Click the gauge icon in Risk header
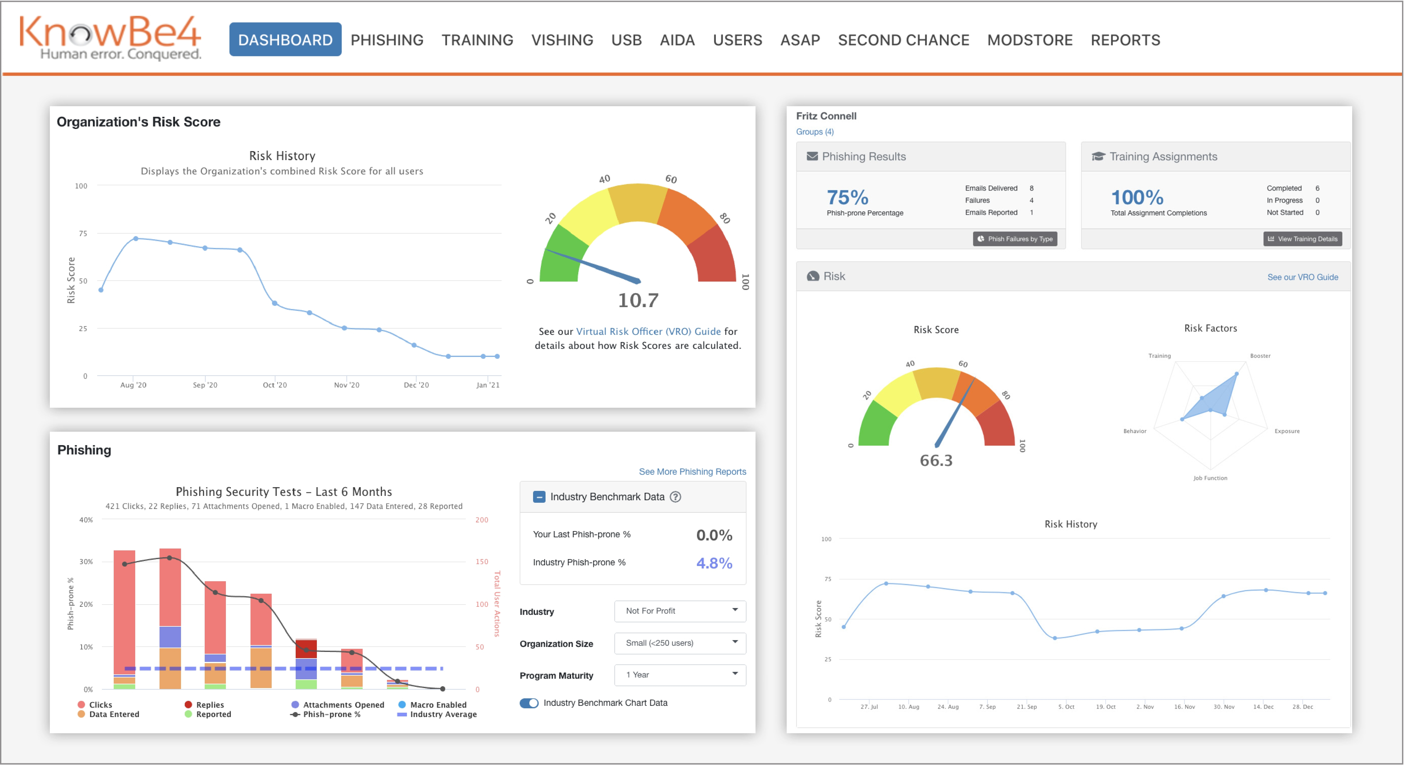 coord(813,276)
